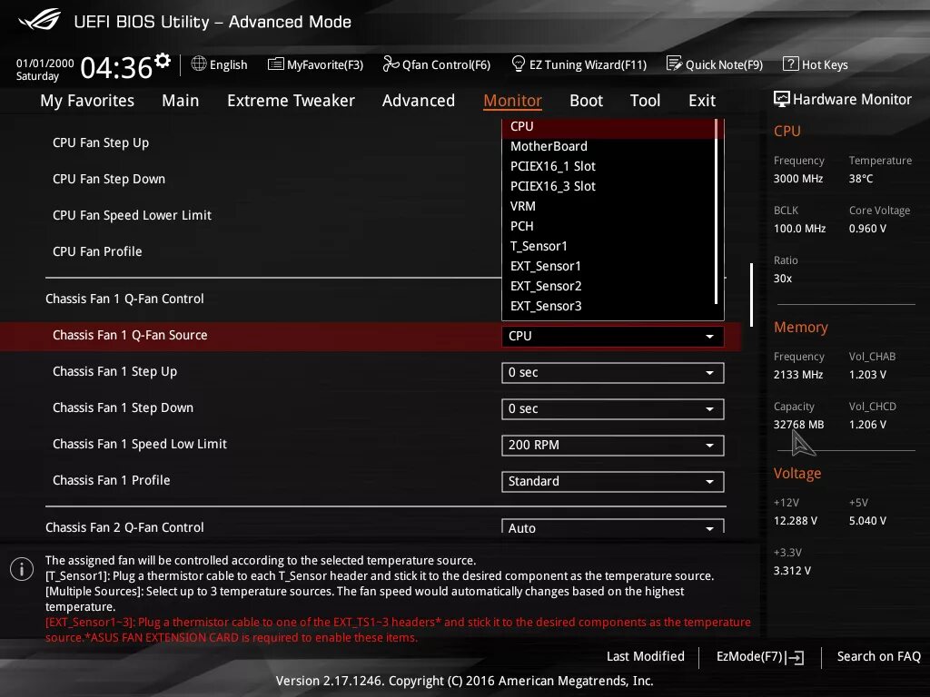Image resolution: width=930 pixels, height=697 pixels.
Task: Click the Chassis Fan 1 Q-Fan Source label
Action: pyautogui.click(x=130, y=336)
